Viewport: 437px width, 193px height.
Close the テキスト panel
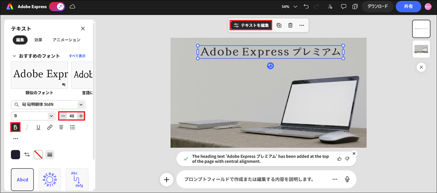[83, 29]
